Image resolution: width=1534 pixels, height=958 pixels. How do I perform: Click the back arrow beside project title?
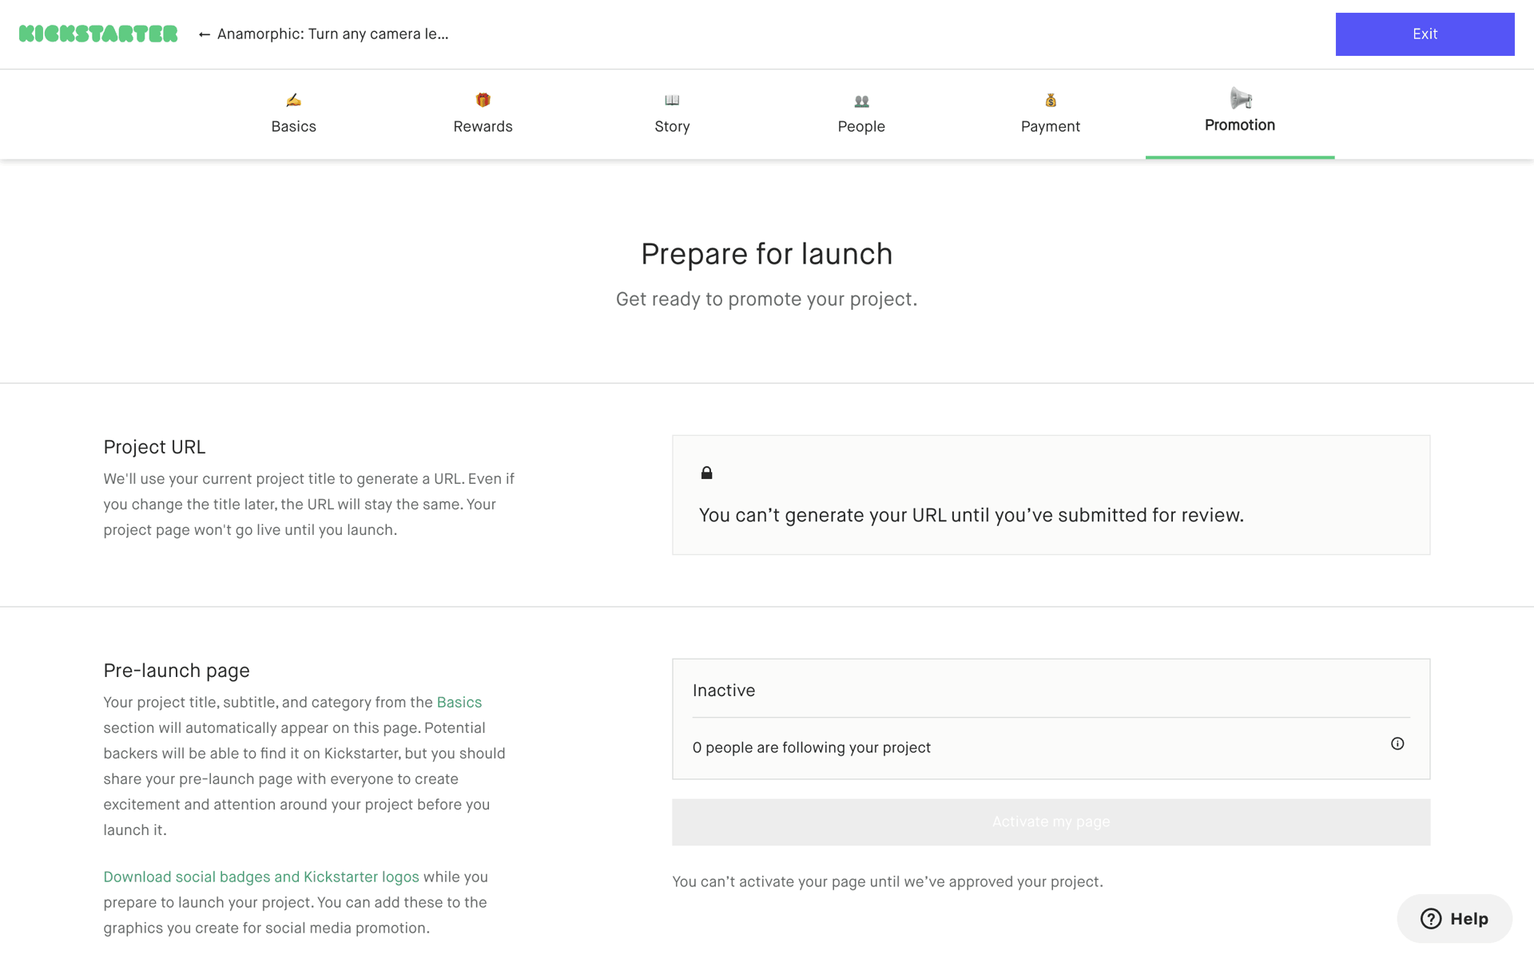tap(205, 34)
